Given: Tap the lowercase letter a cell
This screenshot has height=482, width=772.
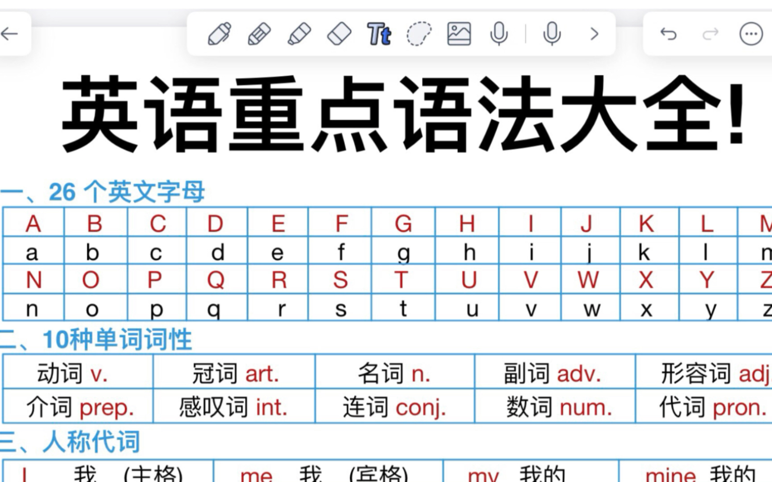Looking at the screenshot, I should pyautogui.click(x=33, y=251).
